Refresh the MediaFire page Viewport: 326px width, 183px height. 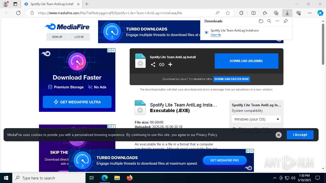(18, 13)
